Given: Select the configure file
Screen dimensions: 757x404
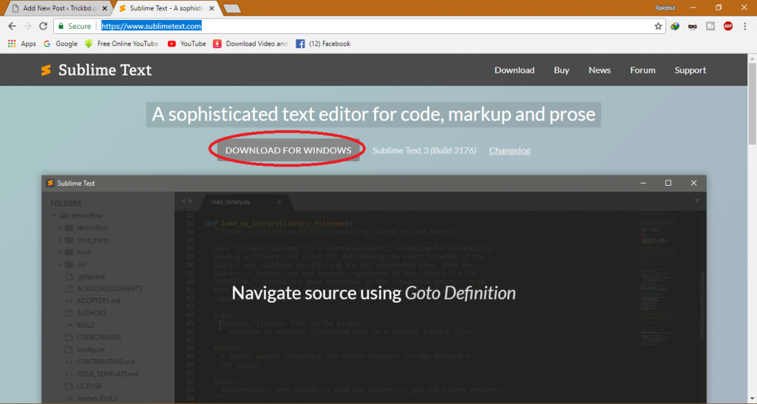Looking at the screenshot, I should [x=91, y=349].
